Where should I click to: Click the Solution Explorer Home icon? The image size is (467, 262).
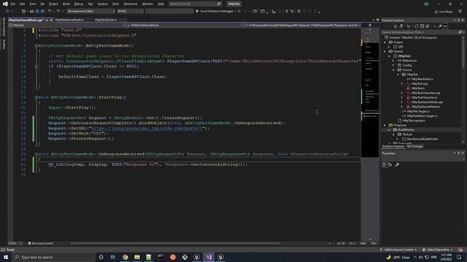[x=395, y=26]
